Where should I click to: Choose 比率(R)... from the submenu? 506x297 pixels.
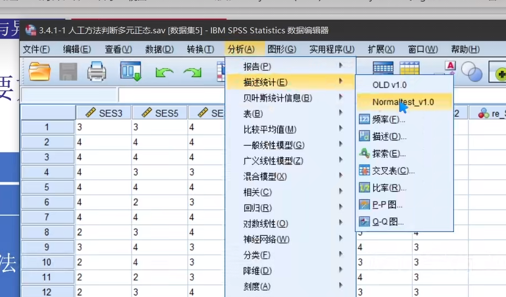tap(404, 187)
